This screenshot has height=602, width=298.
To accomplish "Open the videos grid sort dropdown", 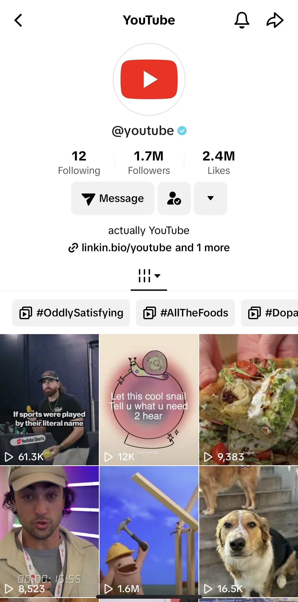I will 149,276.
